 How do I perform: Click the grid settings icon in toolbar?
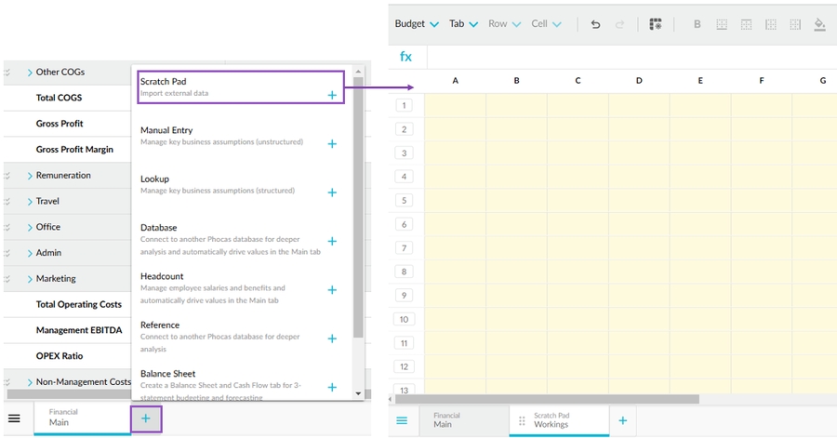tap(656, 24)
